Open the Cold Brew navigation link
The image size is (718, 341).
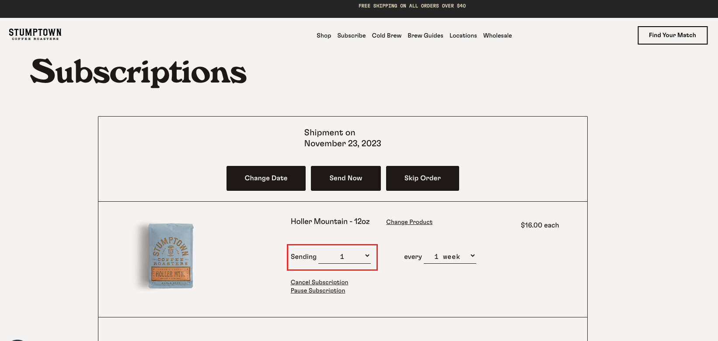tap(387, 35)
